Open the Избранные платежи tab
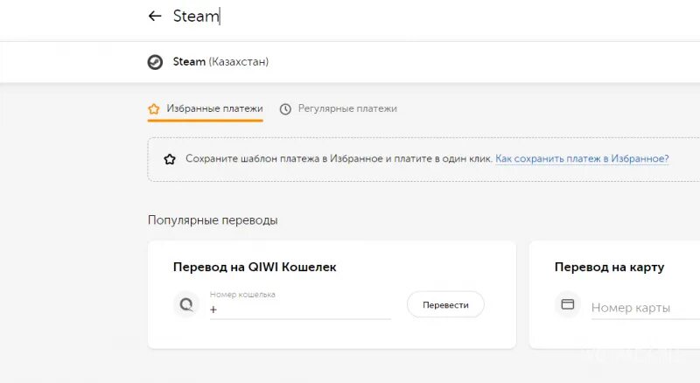This screenshot has width=700, height=383. tap(214, 109)
